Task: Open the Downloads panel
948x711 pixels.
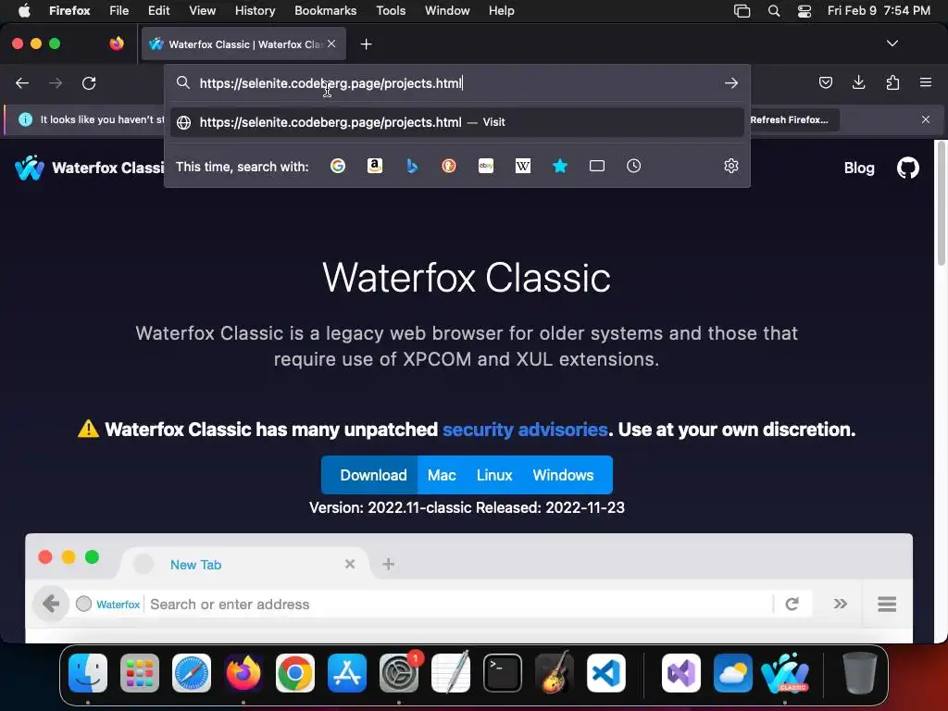Action: click(858, 82)
